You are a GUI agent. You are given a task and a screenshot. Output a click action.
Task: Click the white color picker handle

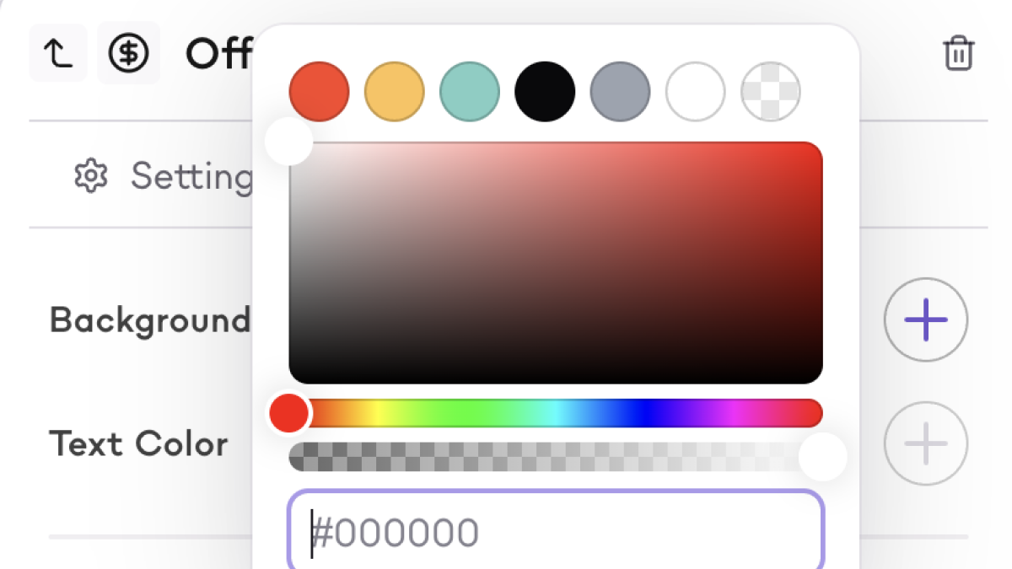[289, 142]
